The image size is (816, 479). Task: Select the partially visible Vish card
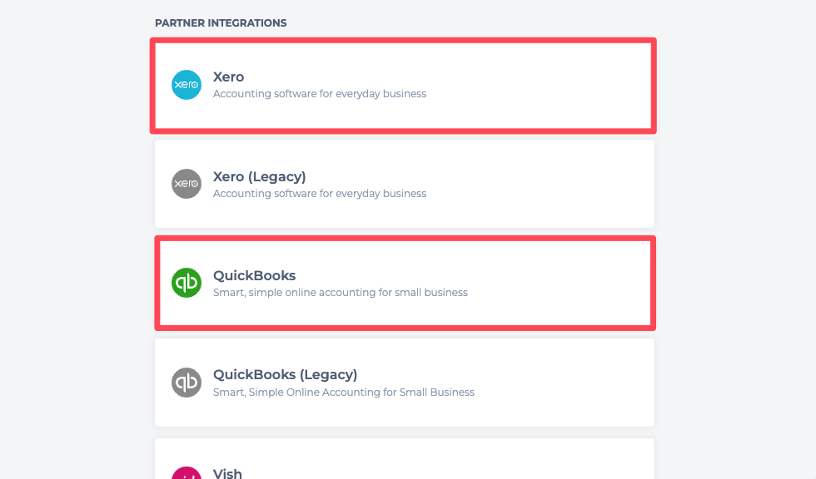coord(500,462)
